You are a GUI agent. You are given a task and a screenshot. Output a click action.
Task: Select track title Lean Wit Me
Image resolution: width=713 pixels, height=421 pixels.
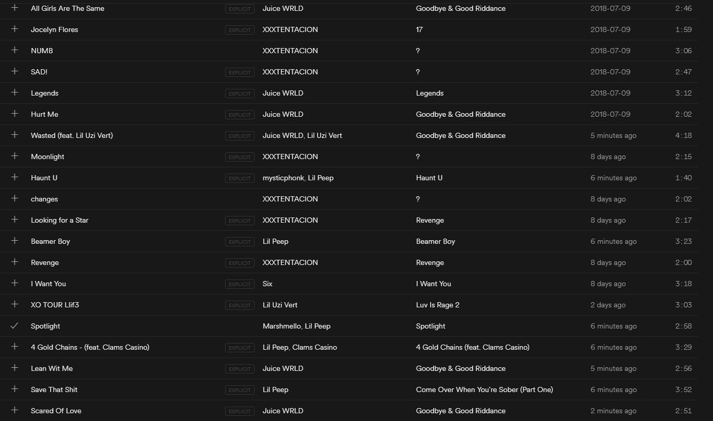(x=52, y=368)
